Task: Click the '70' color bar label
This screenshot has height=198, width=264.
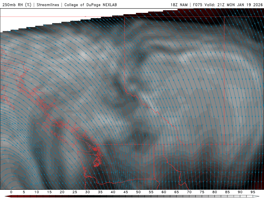Action: point(189,192)
